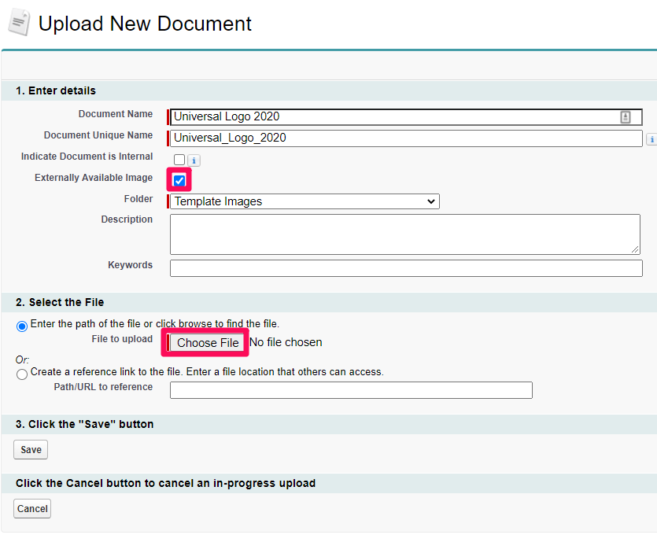Click the 'Document Name' field label
Viewport: 657px width, 542px height.
coord(116,114)
